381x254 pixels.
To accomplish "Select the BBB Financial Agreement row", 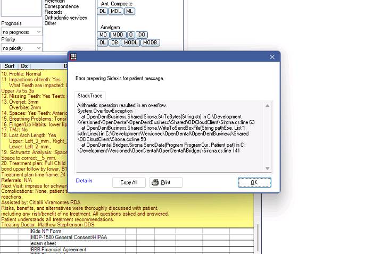I will 58,249.
